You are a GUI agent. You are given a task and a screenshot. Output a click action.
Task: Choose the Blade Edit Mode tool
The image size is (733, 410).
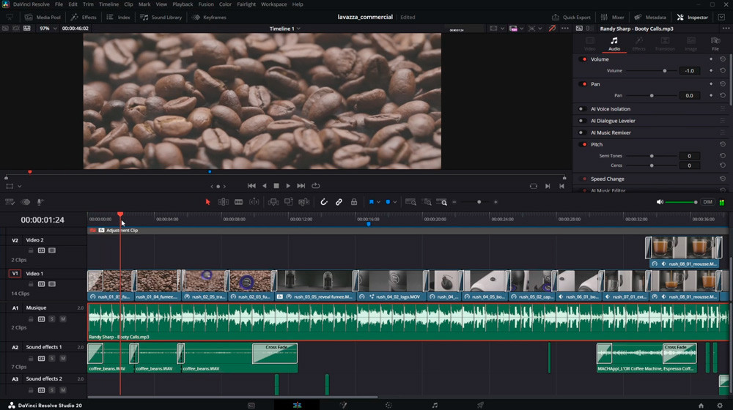point(238,202)
